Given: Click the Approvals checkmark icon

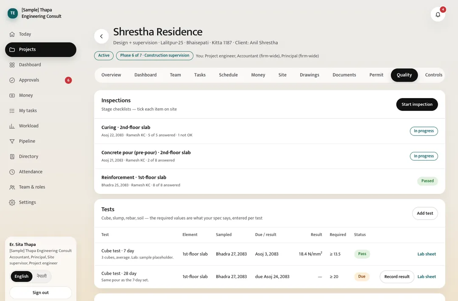Looking at the screenshot, I should click(12, 80).
